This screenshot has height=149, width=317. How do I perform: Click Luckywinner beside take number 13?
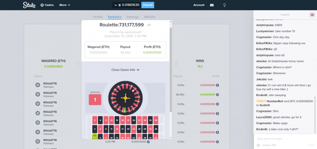click(265, 31)
